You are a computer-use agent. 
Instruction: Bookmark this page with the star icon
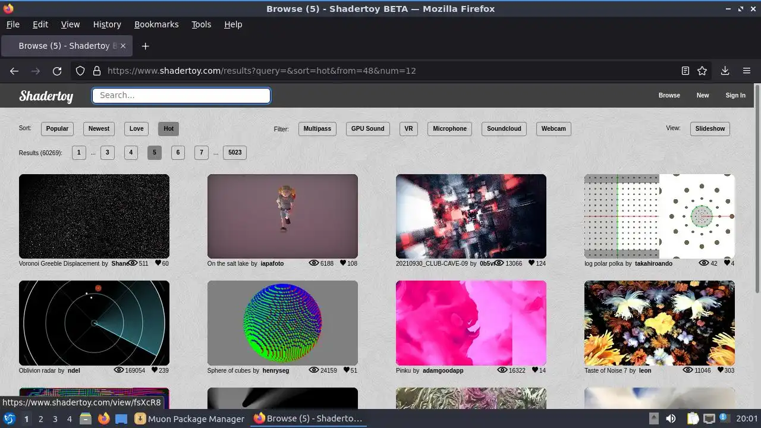702,71
